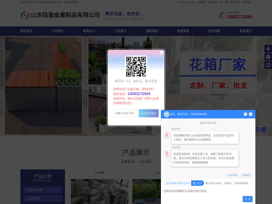Open the left pvc花箱 product thumbnail
Screen dimensions: 272x204
[100, 192]
